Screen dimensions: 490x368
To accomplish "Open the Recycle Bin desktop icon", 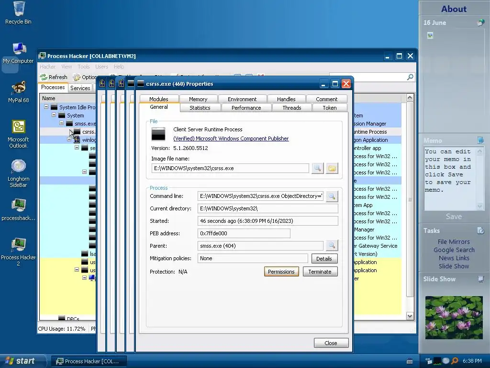I will pos(19,13).
